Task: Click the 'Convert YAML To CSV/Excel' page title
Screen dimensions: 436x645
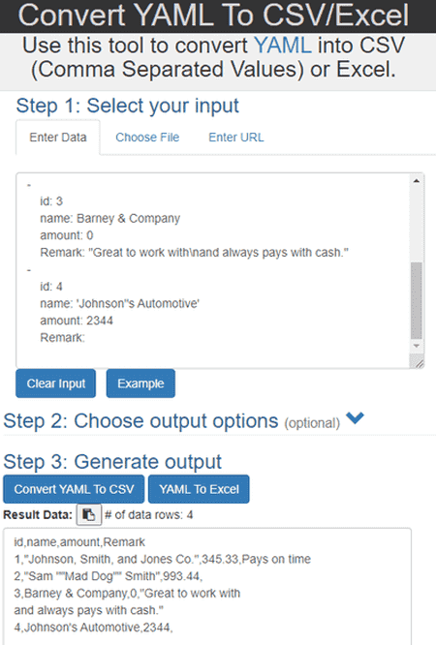Action: pos(213,15)
